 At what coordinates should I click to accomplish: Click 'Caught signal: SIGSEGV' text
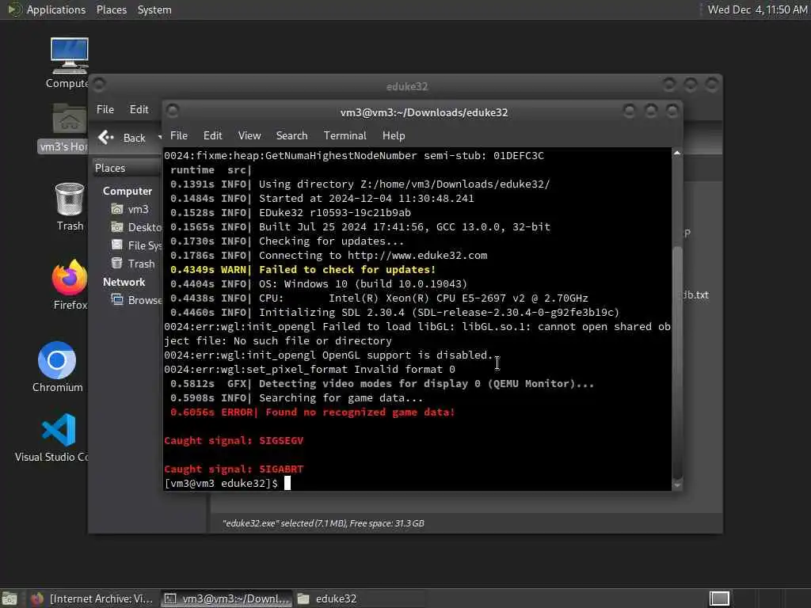[x=234, y=440]
